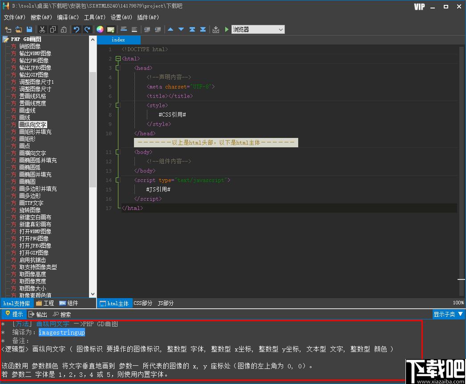The height and width of the screenshot is (384, 466).
Task: Collapse the body tag fold marker
Action: (x=118, y=152)
